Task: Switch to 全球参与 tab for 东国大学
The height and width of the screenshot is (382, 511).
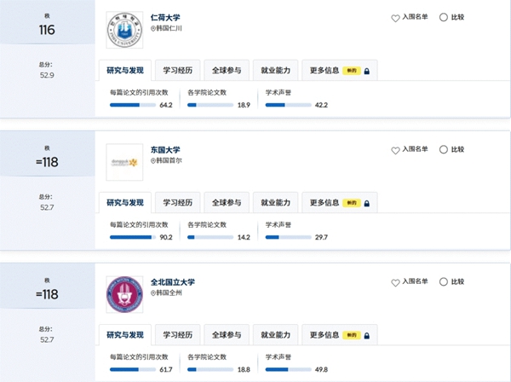Action: [x=227, y=203]
